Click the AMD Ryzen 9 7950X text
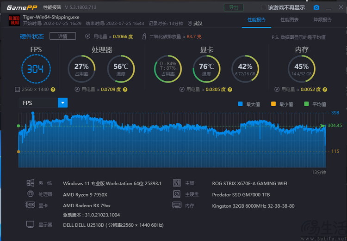The image size is (347, 241). [x=85, y=195]
